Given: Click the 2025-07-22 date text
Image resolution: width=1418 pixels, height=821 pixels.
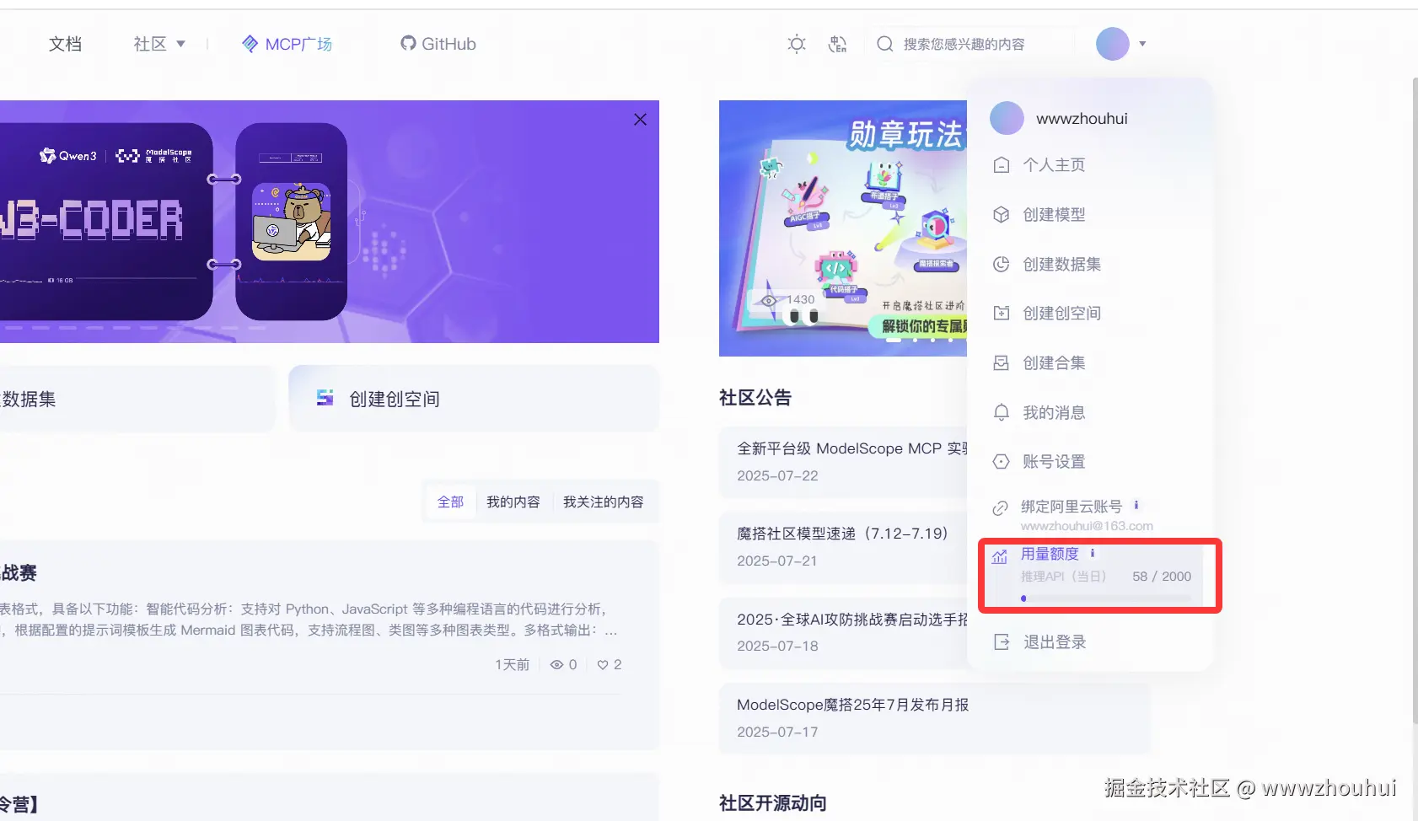Looking at the screenshot, I should click(777, 475).
